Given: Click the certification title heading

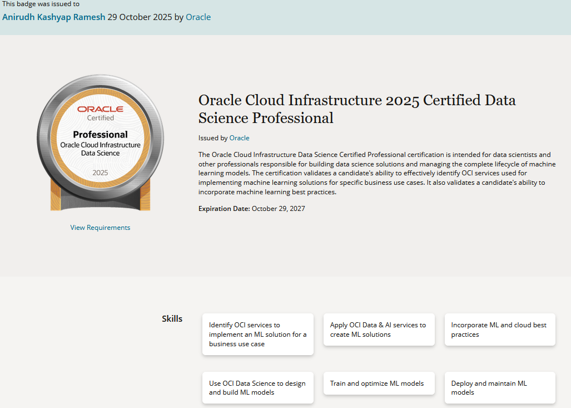Looking at the screenshot, I should pos(357,109).
